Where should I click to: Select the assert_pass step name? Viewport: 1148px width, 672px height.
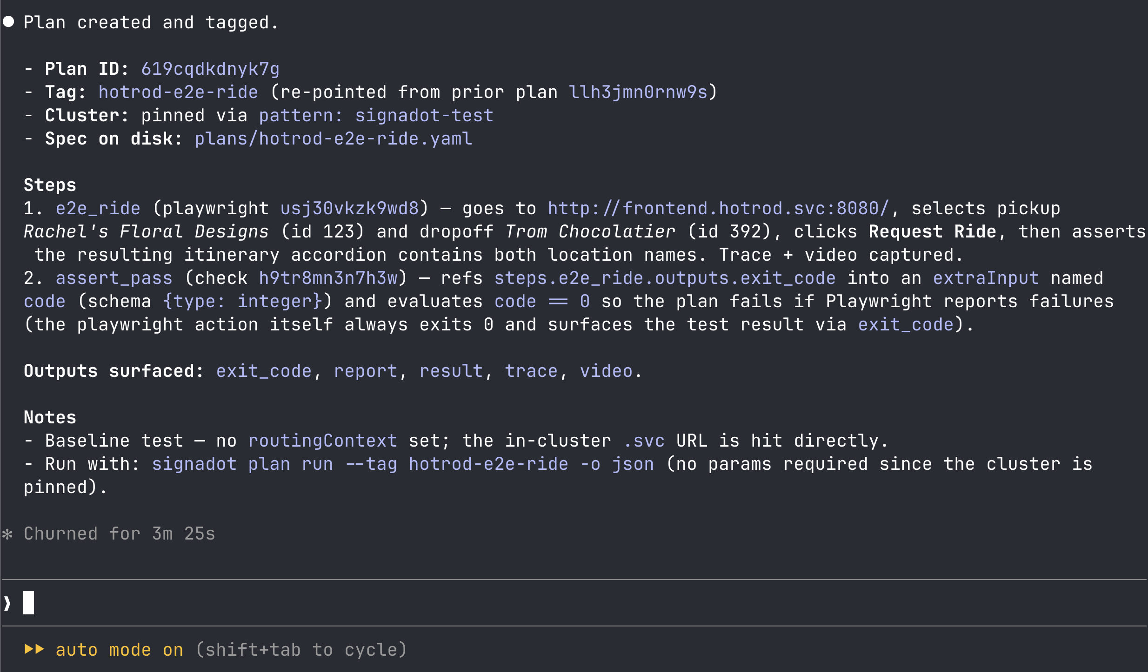114,278
